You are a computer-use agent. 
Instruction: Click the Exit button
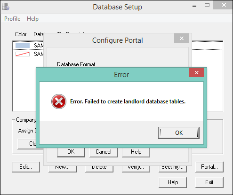(x=209, y=182)
